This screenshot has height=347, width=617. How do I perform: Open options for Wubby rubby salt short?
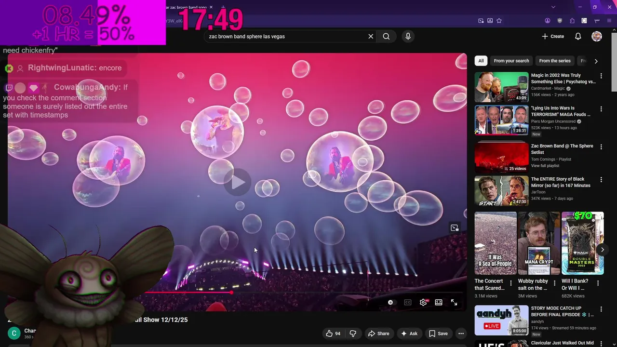[x=554, y=283]
